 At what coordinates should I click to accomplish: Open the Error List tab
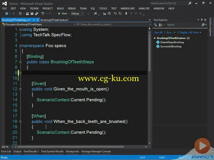pos(6,151)
